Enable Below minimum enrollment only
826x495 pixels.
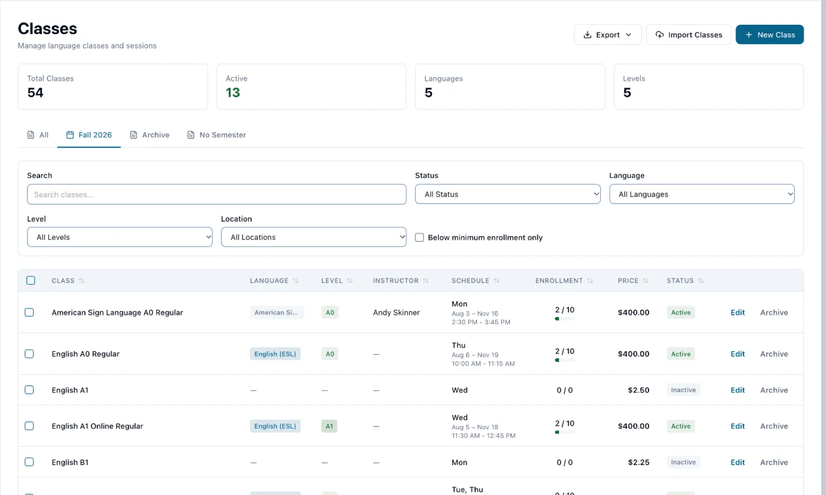(420, 238)
